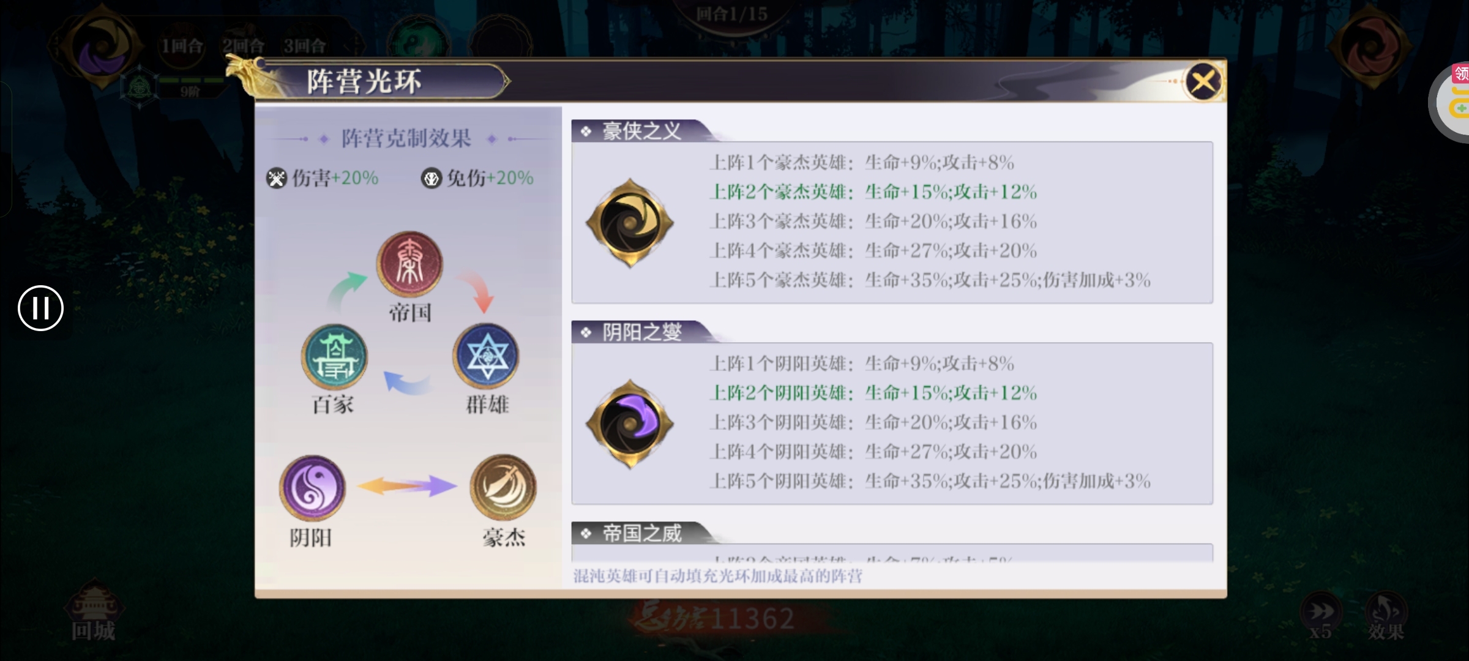1469x661 pixels.
Task: Select the 阴阳 yin-yang faction icon
Action: coord(312,488)
